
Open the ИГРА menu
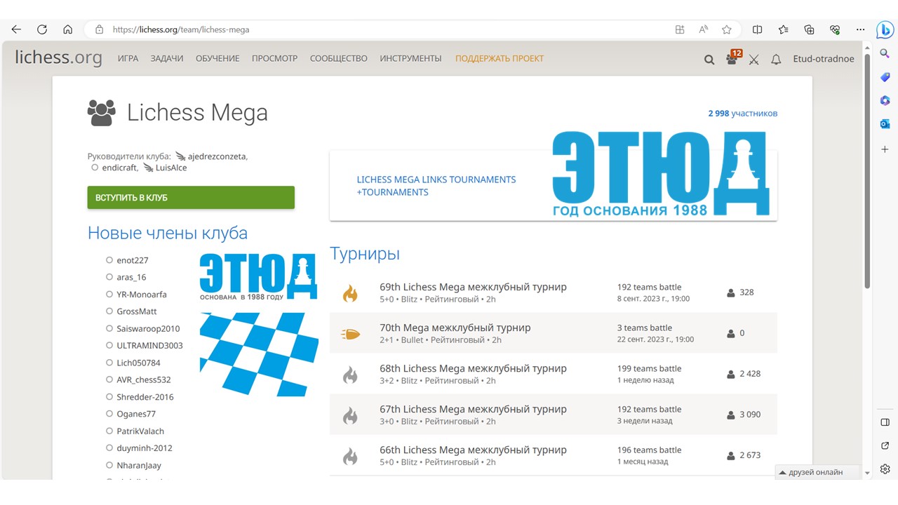pyautogui.click(x=128, y=59)
